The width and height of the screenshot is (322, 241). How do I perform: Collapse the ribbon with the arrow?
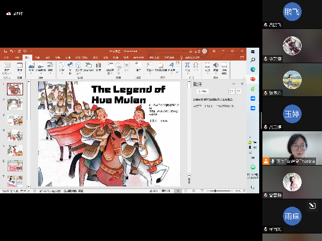pyautogui.click(x=244, y=78)
